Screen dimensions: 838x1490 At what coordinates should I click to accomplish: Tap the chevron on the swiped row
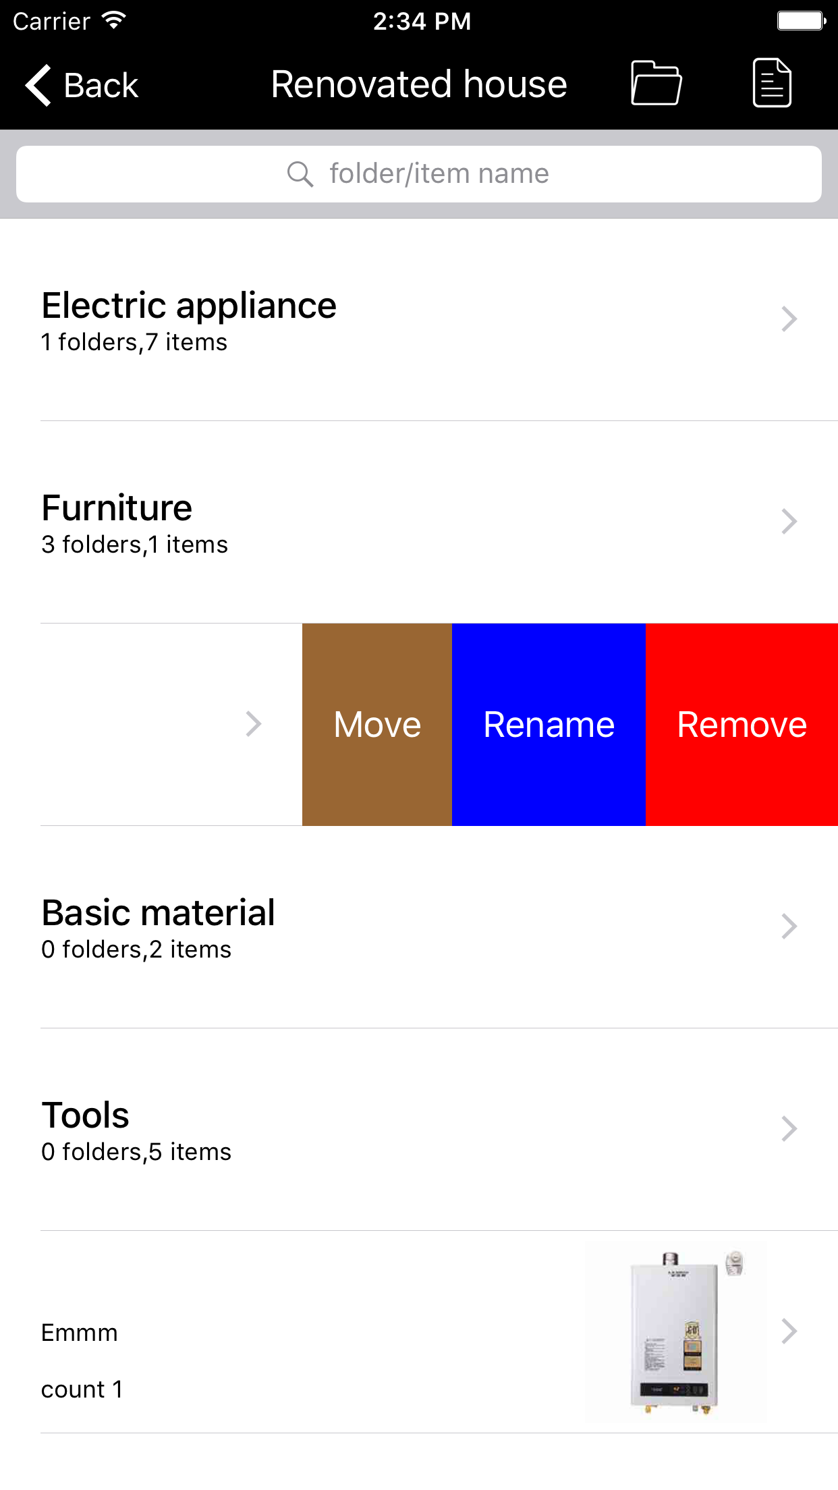(x=253, y=724)
